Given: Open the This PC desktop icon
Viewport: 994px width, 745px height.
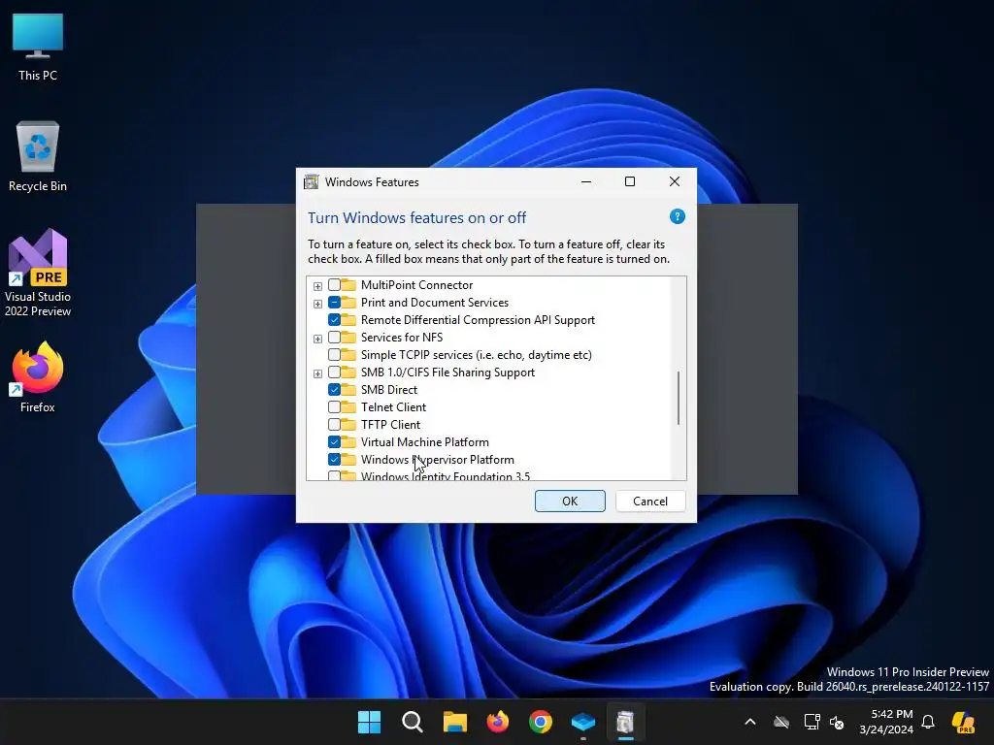Looking at the screenshot, I should (38, 48).
